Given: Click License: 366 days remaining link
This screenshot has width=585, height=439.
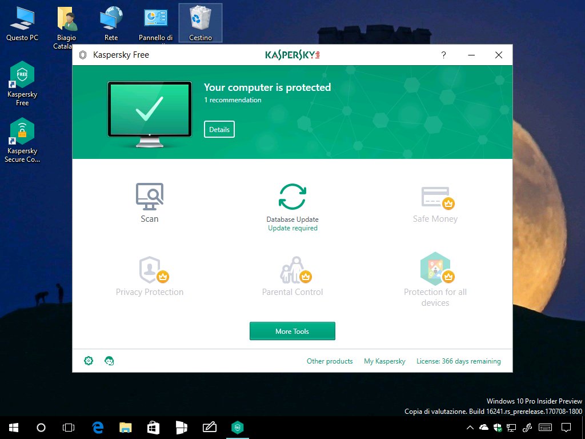Looking at the screenshot, I should (459, 361).
